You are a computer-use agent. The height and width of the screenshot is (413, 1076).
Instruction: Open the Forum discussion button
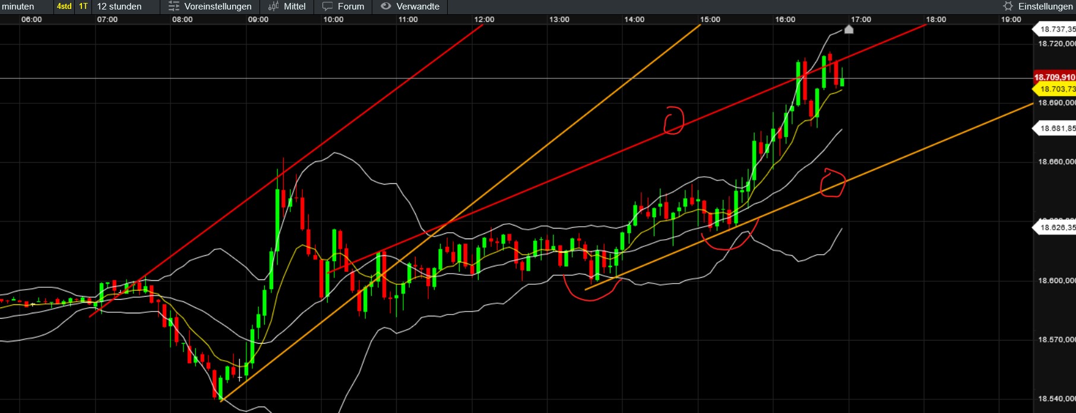point(343,7)
